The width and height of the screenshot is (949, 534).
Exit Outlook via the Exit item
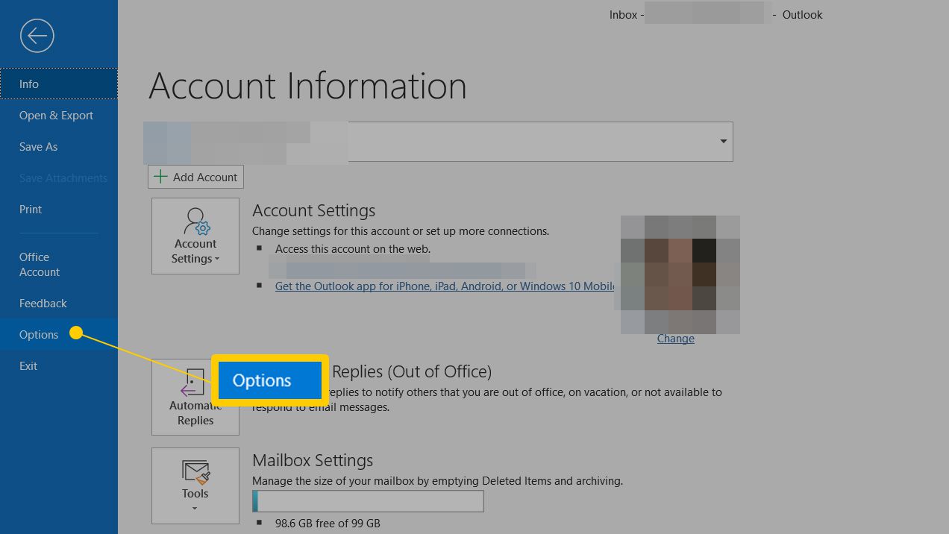(59, 366)
